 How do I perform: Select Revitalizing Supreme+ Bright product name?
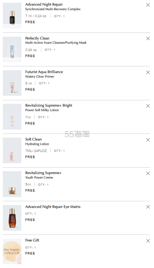[x=49, y=105]
